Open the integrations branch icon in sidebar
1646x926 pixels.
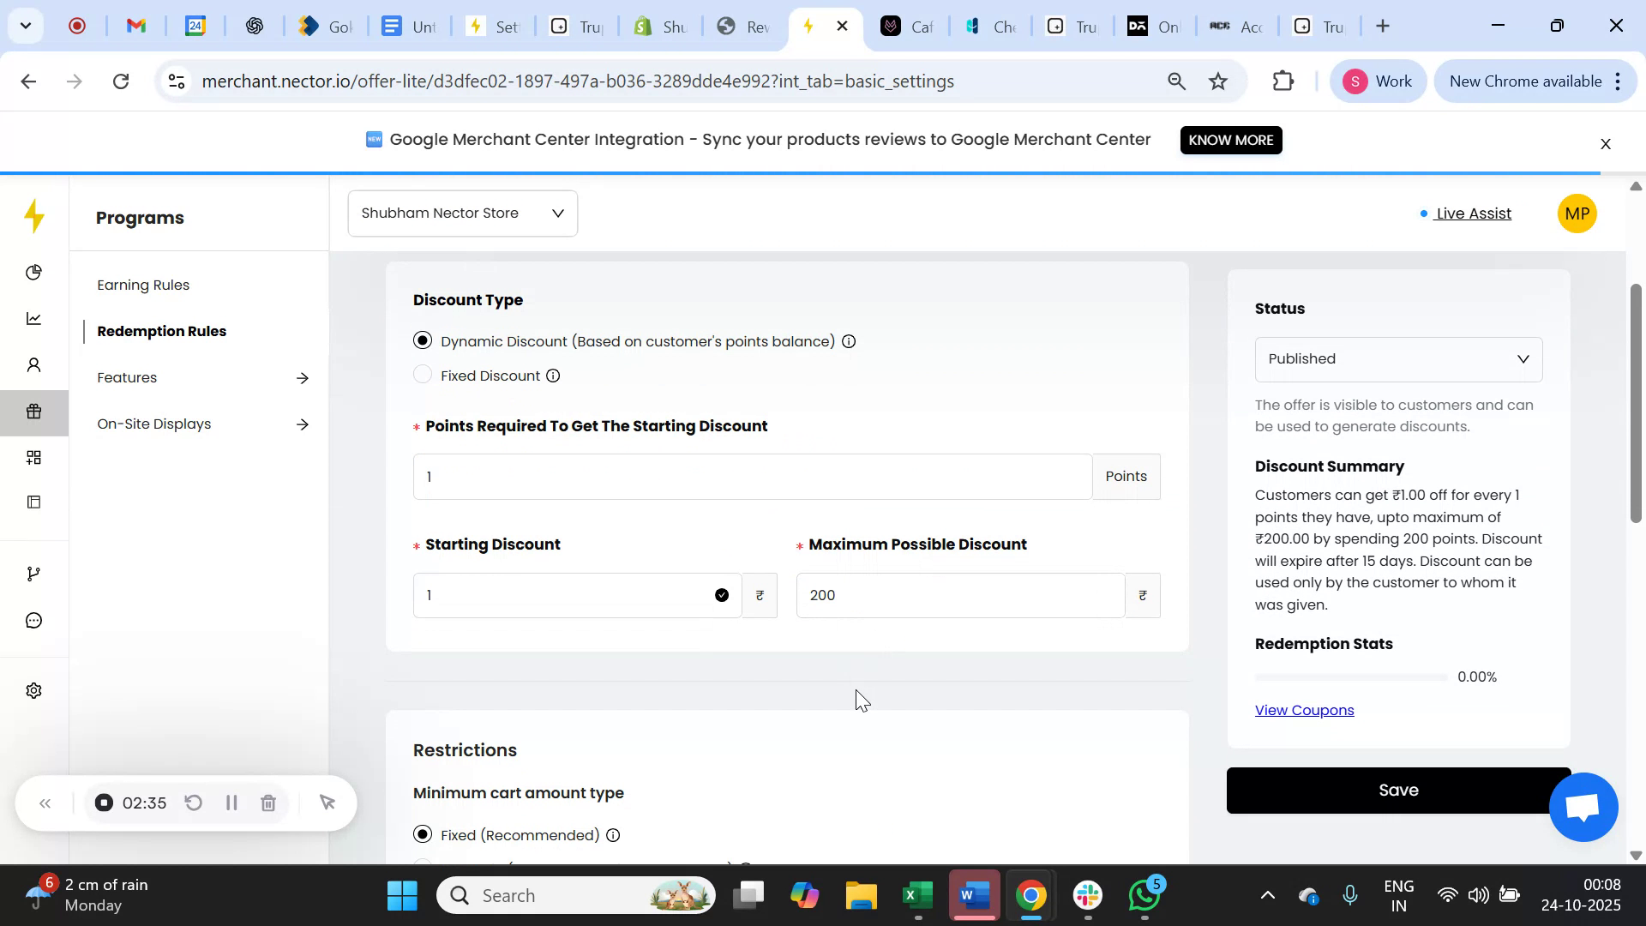click(x=34, y=573)
